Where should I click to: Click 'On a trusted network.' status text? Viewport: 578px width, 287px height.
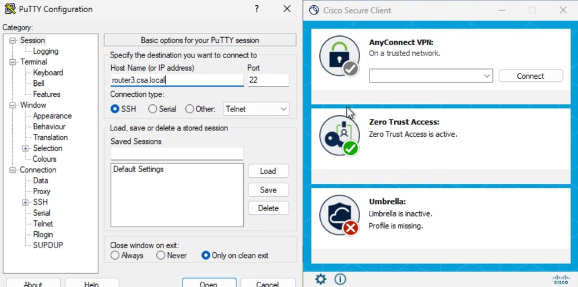pos(405,53)
